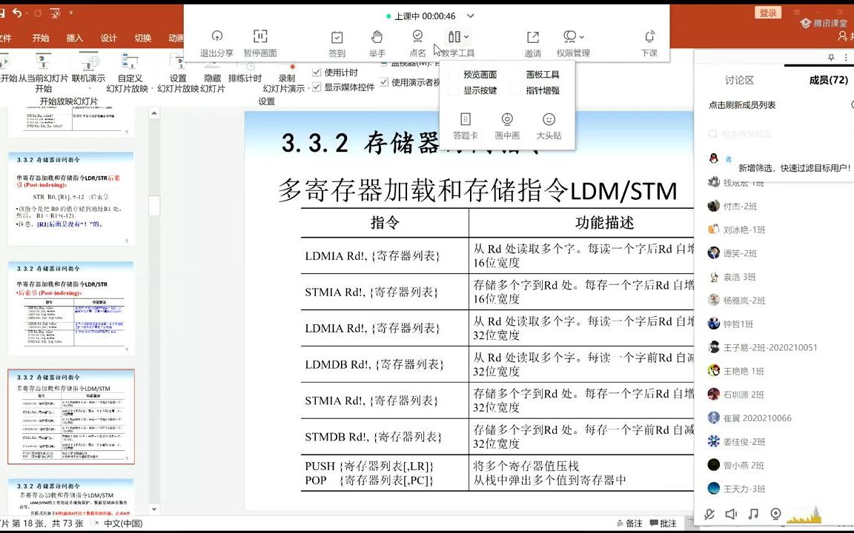
Task: Toggle the 使用计时 checkbox
Action: pyautogui.click(x=317, y=72)
